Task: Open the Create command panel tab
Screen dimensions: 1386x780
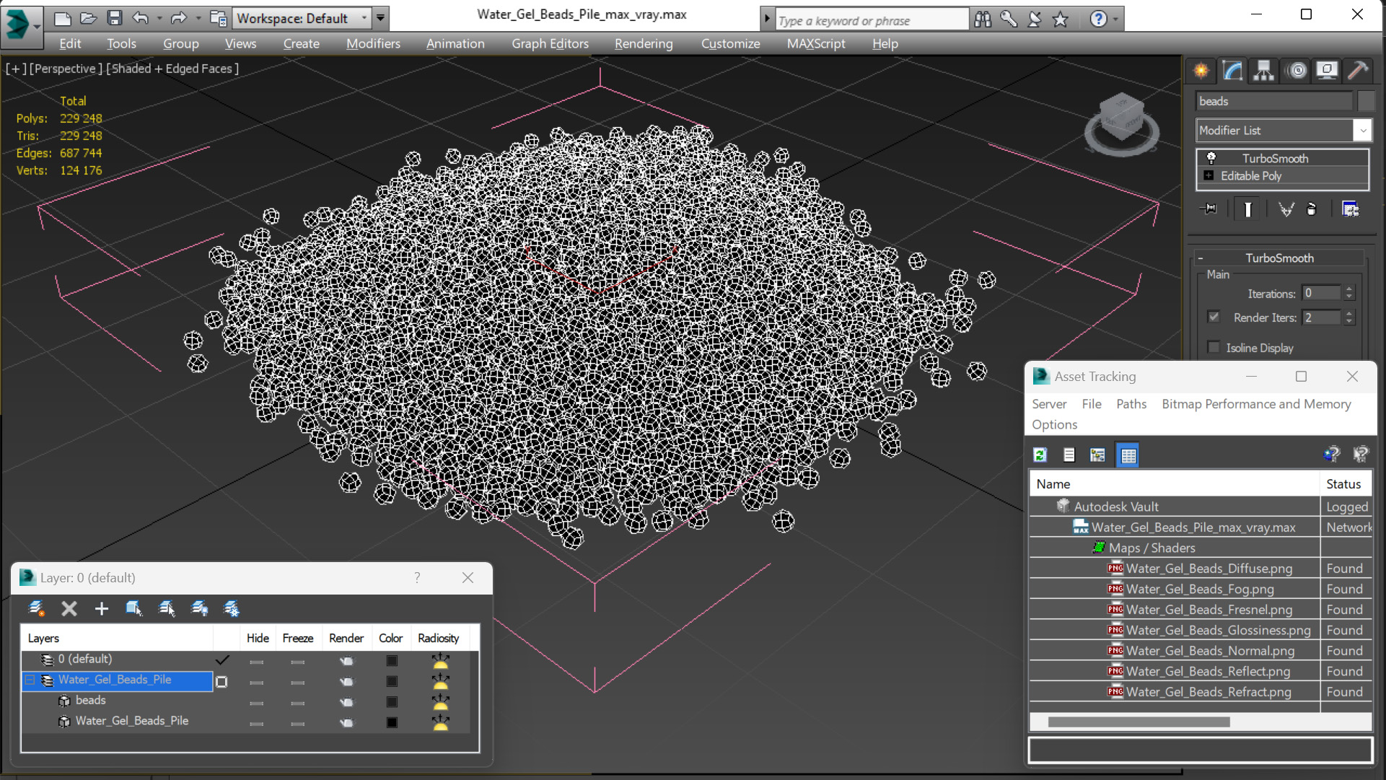Action: pyautogui.click(x=1201, y=71)
